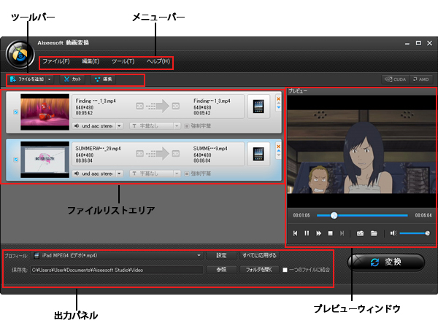Click the snapshot camera icon in preview
Screen dimensions: 438x331
(x=360, y=233)
